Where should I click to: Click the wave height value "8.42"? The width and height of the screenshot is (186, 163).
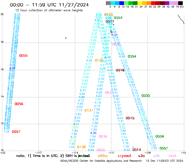[x=127, y=150]
